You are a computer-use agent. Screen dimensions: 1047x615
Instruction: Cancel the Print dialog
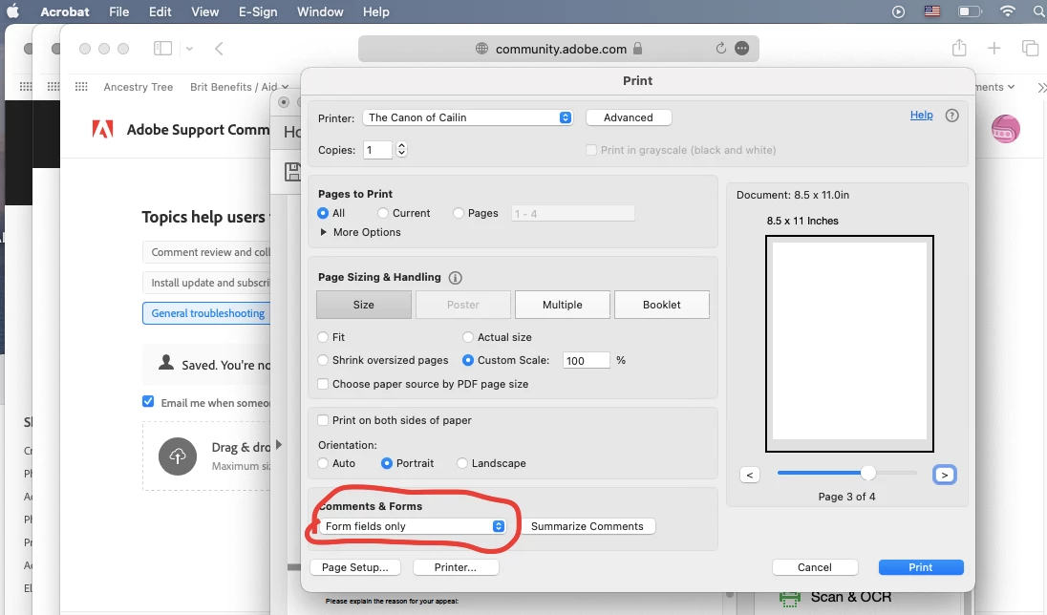coord(815,567)
